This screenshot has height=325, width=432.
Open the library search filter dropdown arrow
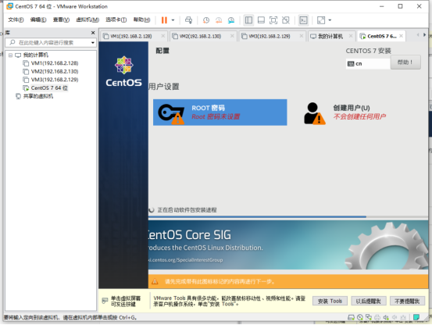tap(93, 43)
